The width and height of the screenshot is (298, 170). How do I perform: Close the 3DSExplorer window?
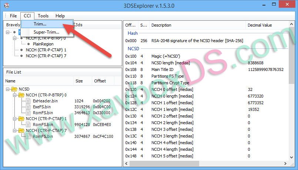287,4
